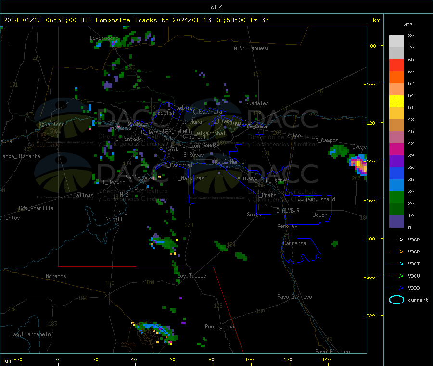Click the 'A_Villanueva' map label

pyautogui.click(x=251, y=48)
